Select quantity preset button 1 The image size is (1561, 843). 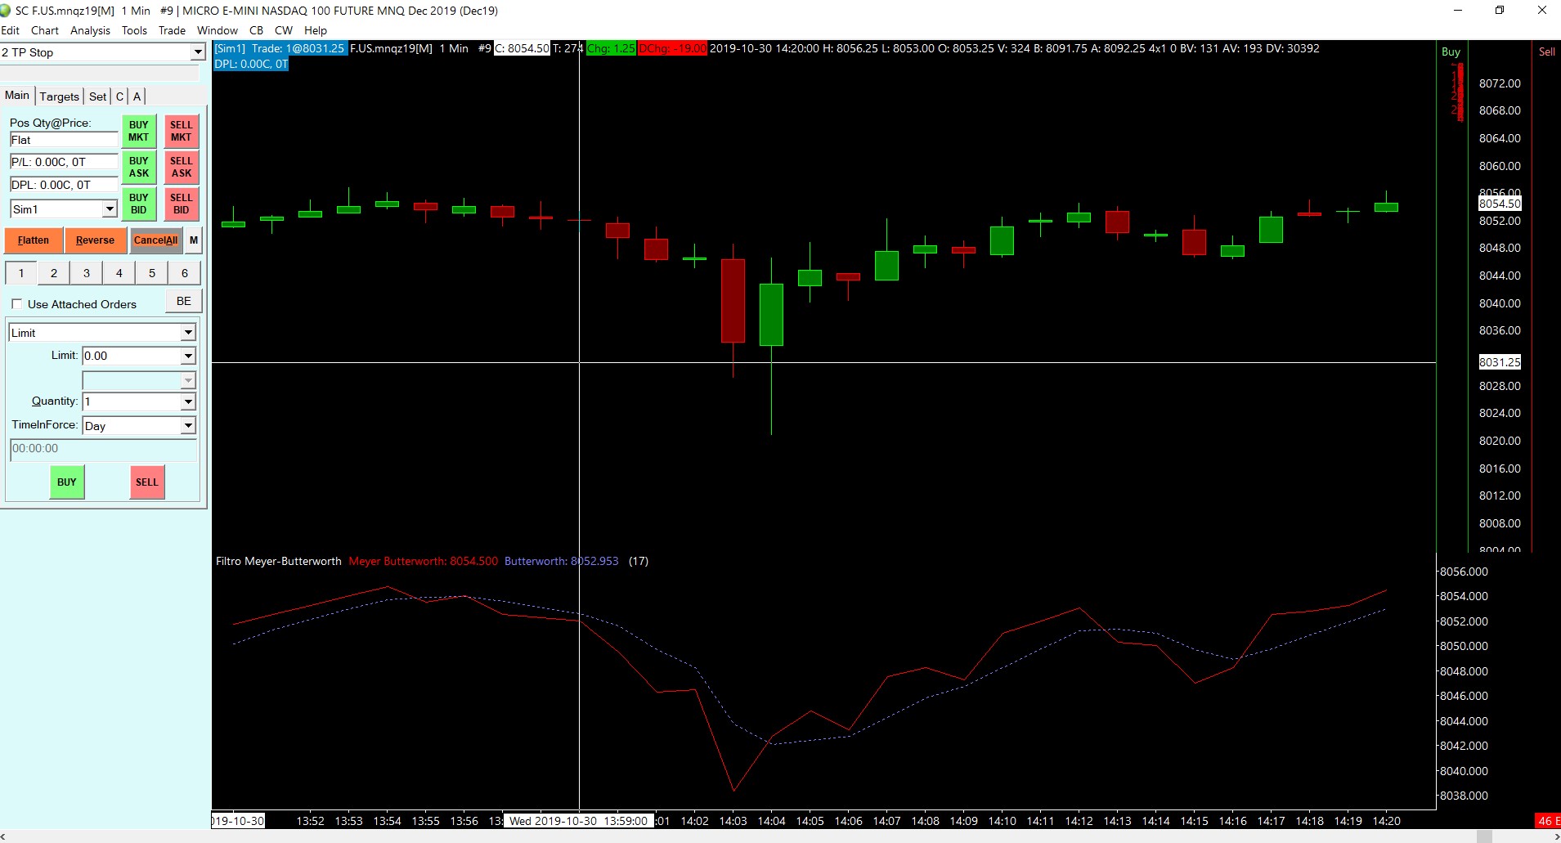coord(21,273)
